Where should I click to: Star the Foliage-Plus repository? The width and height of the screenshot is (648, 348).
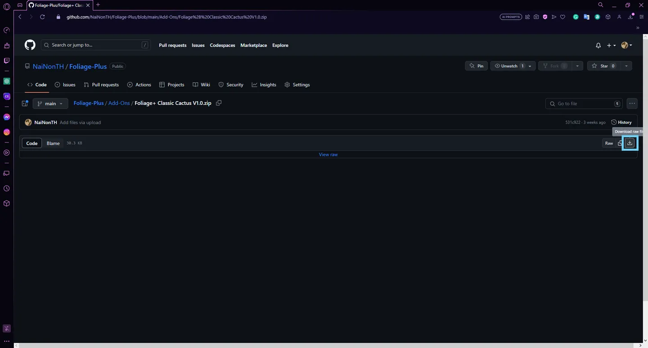coord(604,66)
